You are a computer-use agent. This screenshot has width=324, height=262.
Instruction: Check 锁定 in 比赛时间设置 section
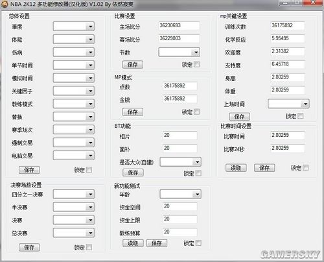[306, 167]
